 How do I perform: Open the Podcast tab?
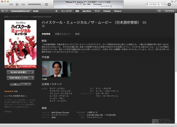click(x=107, y=11)
